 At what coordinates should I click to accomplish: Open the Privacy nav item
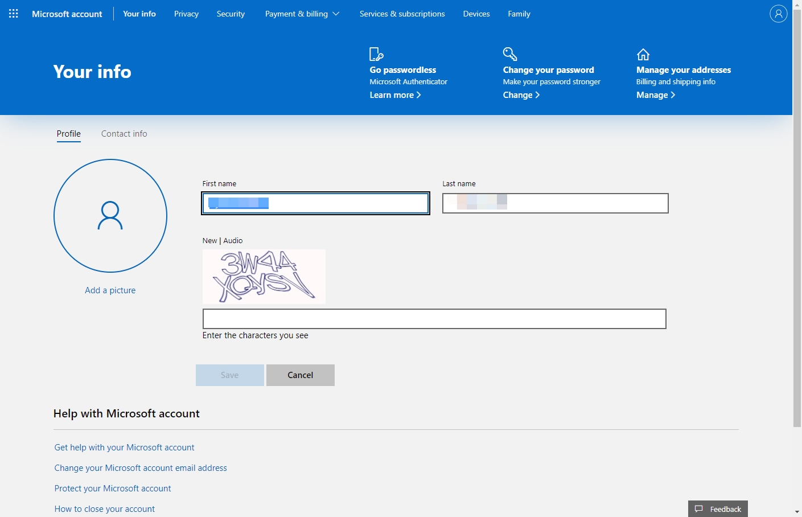pyautogui.click(x=186, y=14)
